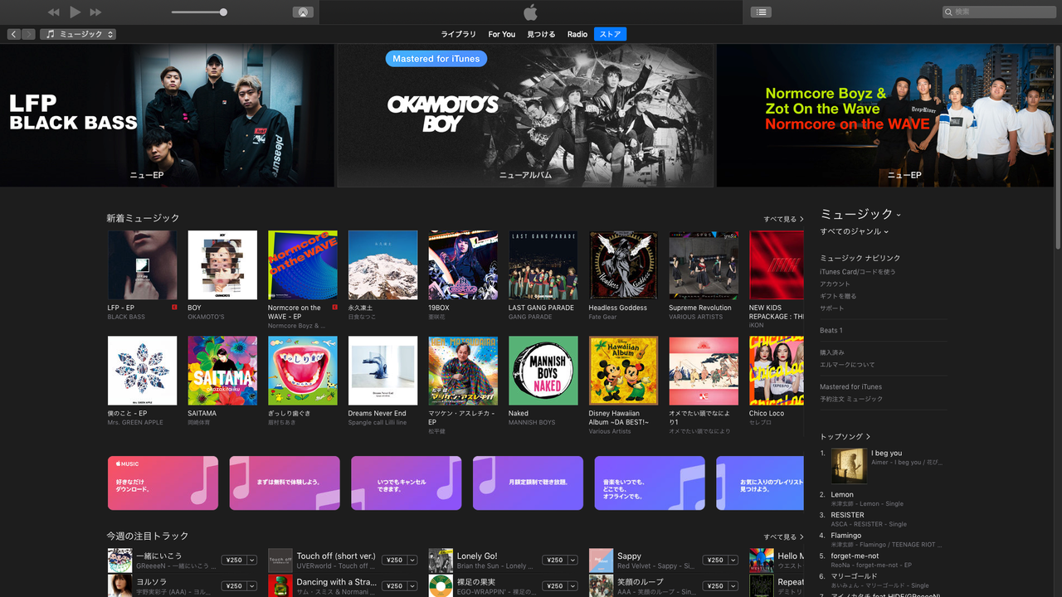The image size is (1062, 597).
Task: Open the 月額定額制で聴き放題 promo card
Action: 528,483
